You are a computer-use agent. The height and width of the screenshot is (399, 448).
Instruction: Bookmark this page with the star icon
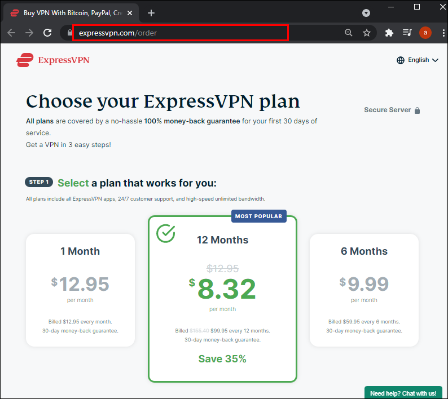tap(367, 33)
